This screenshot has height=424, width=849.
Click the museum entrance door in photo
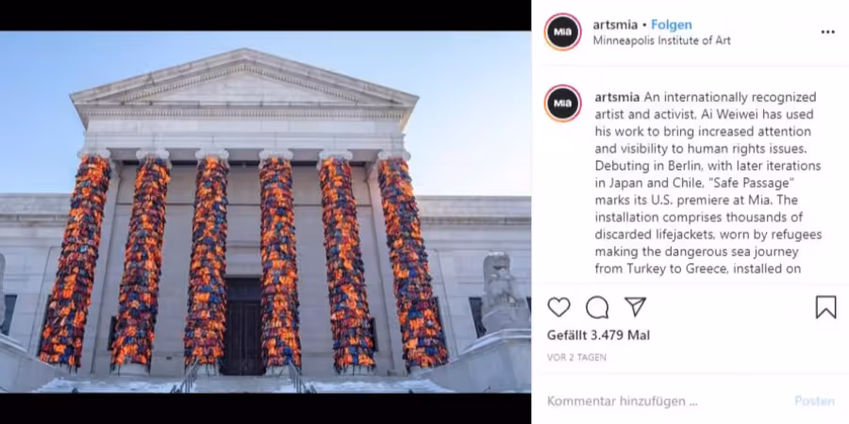click(x=242, y=326)
